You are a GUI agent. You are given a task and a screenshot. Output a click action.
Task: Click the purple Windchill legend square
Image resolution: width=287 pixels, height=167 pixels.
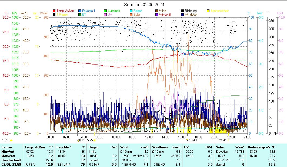click(x=157, y=15)
